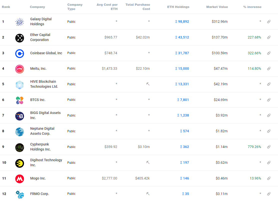This screenshot has height=201, width=278.
Task: Open the chain-link icon for Galaxy Digital Holdings
Action: 269,21
